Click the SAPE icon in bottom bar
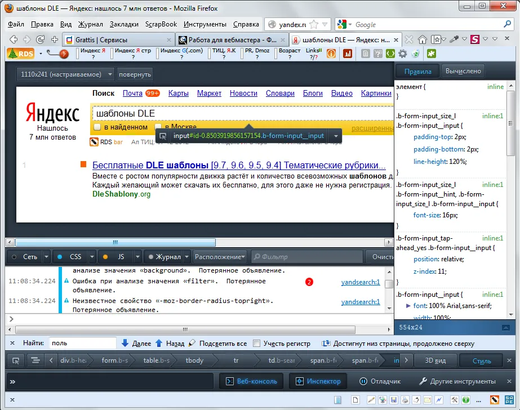The width and height of the screenshot is (520, 410). click(x=509, y=400)
